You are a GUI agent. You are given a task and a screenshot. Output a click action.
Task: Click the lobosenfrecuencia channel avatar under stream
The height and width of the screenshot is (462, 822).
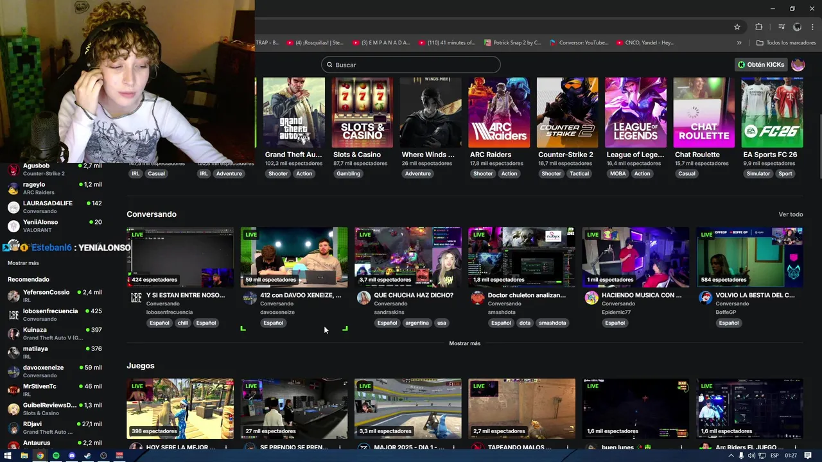point(136,298)
